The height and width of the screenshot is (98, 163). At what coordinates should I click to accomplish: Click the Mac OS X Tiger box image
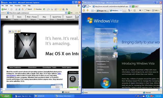click(25, 46)
